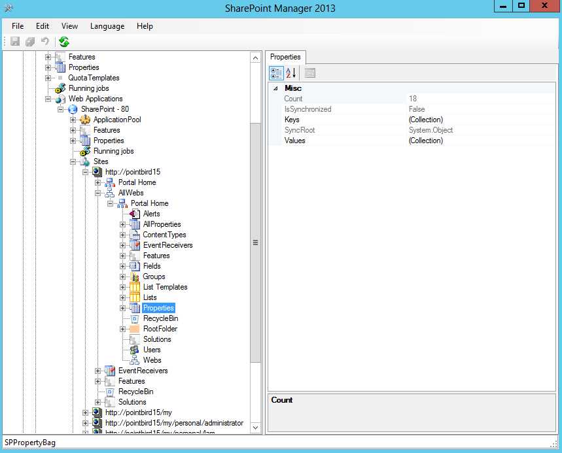Select the Keys property row
The image size is (562, 453).
click(x=412, y=120)
